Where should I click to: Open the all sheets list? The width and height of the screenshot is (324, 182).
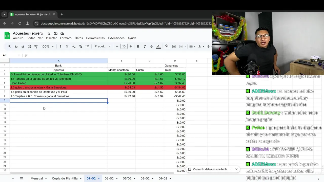pos(21,178)
